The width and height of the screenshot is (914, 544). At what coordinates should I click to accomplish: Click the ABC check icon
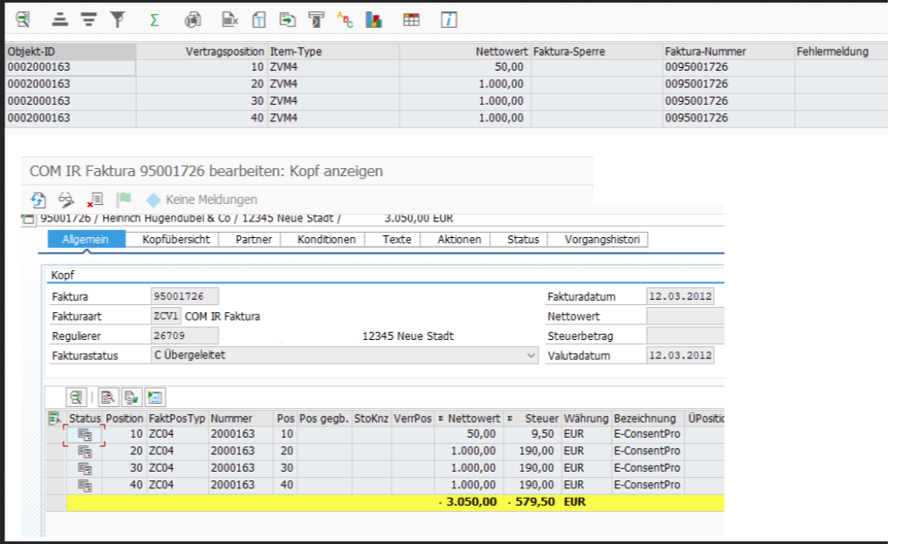[x=346, y=19]
